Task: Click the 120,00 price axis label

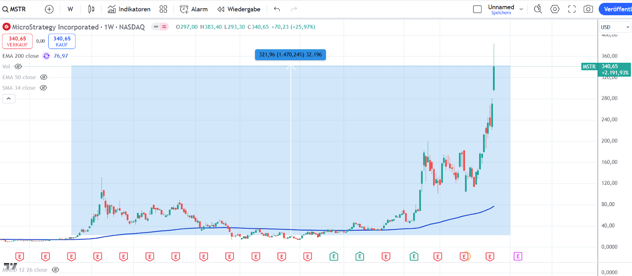Action: (x=609, y=183)
